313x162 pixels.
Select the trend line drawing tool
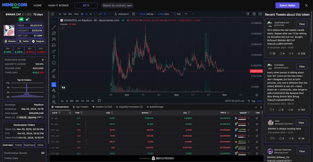pyautogui.click(x=54, y=27)
